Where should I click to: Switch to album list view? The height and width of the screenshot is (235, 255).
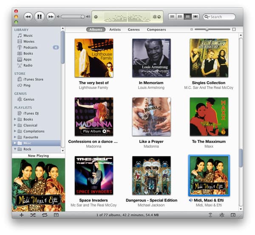pos(180,17)
